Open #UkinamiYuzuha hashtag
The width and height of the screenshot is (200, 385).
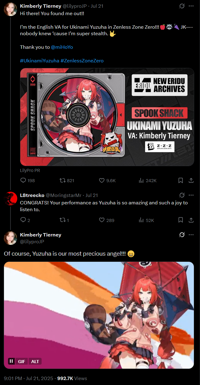(x=39, y=61)
